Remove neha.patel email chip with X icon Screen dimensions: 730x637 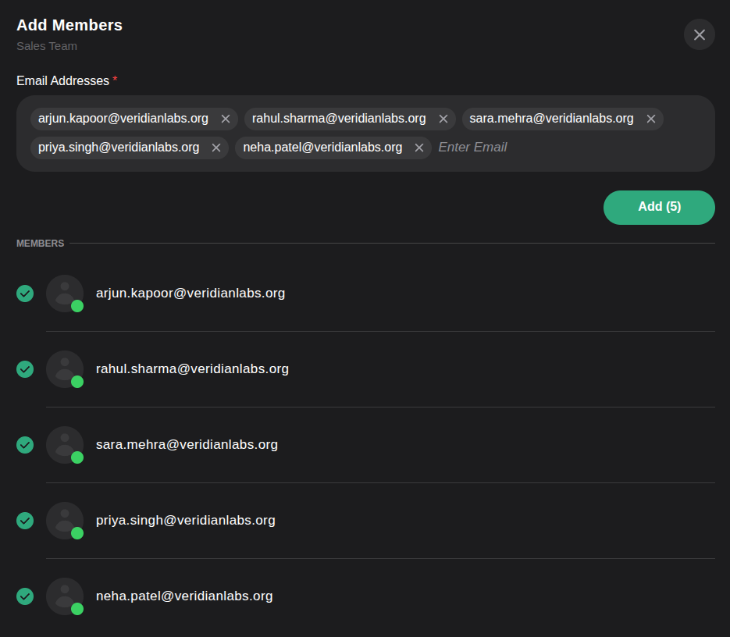[419, 148]
